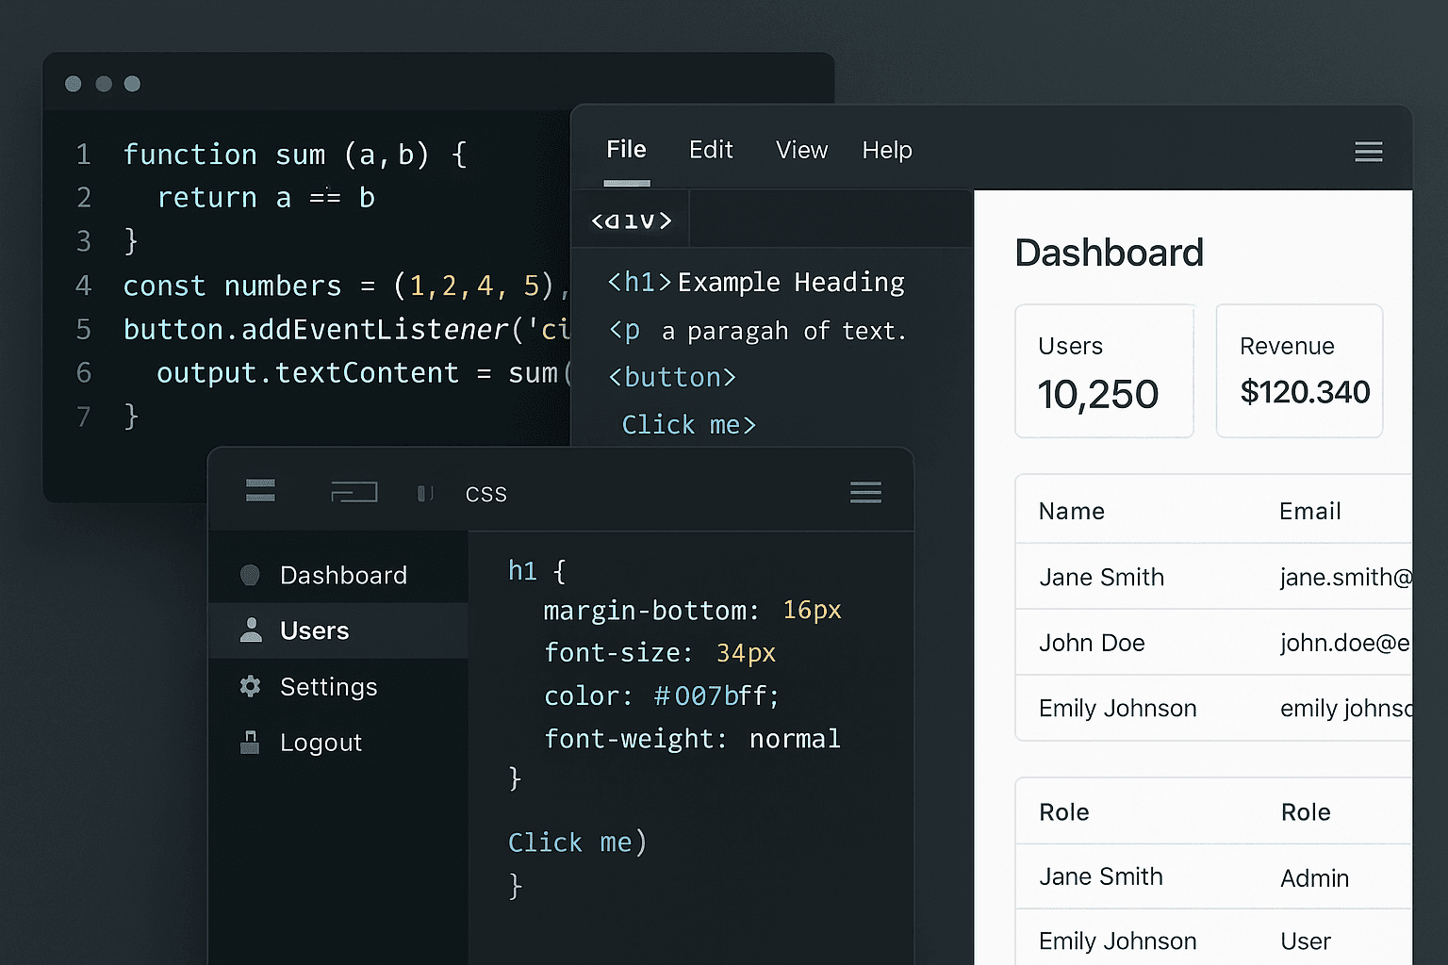Click the stacked bars icon in CSS panel toolbar
This screenshot has width=1448, height=965.
(x=260, y=490)
